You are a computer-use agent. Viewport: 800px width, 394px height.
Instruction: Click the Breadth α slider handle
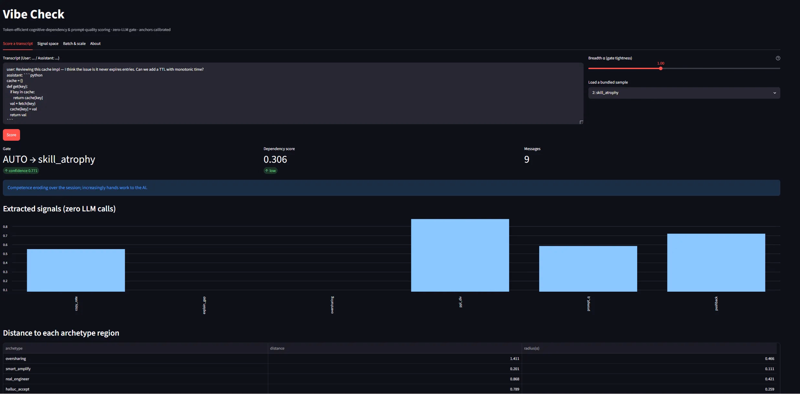coord(661,68)
